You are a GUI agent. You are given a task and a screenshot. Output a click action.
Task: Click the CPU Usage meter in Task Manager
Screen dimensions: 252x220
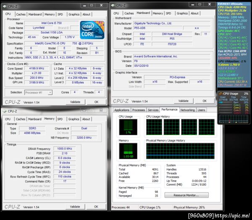coord(128,127)
